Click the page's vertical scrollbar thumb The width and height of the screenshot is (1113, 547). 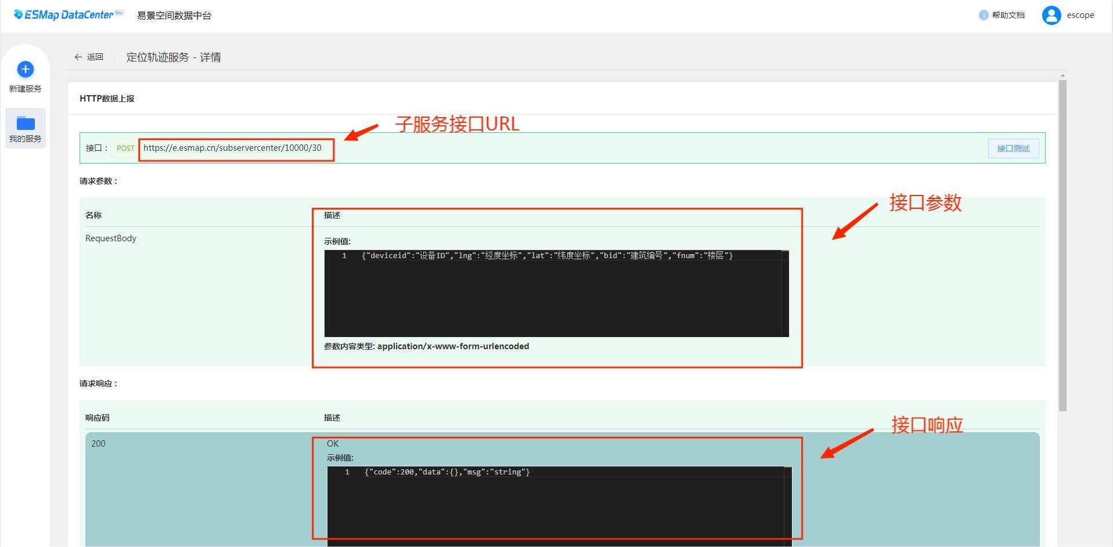[1062, 244]
